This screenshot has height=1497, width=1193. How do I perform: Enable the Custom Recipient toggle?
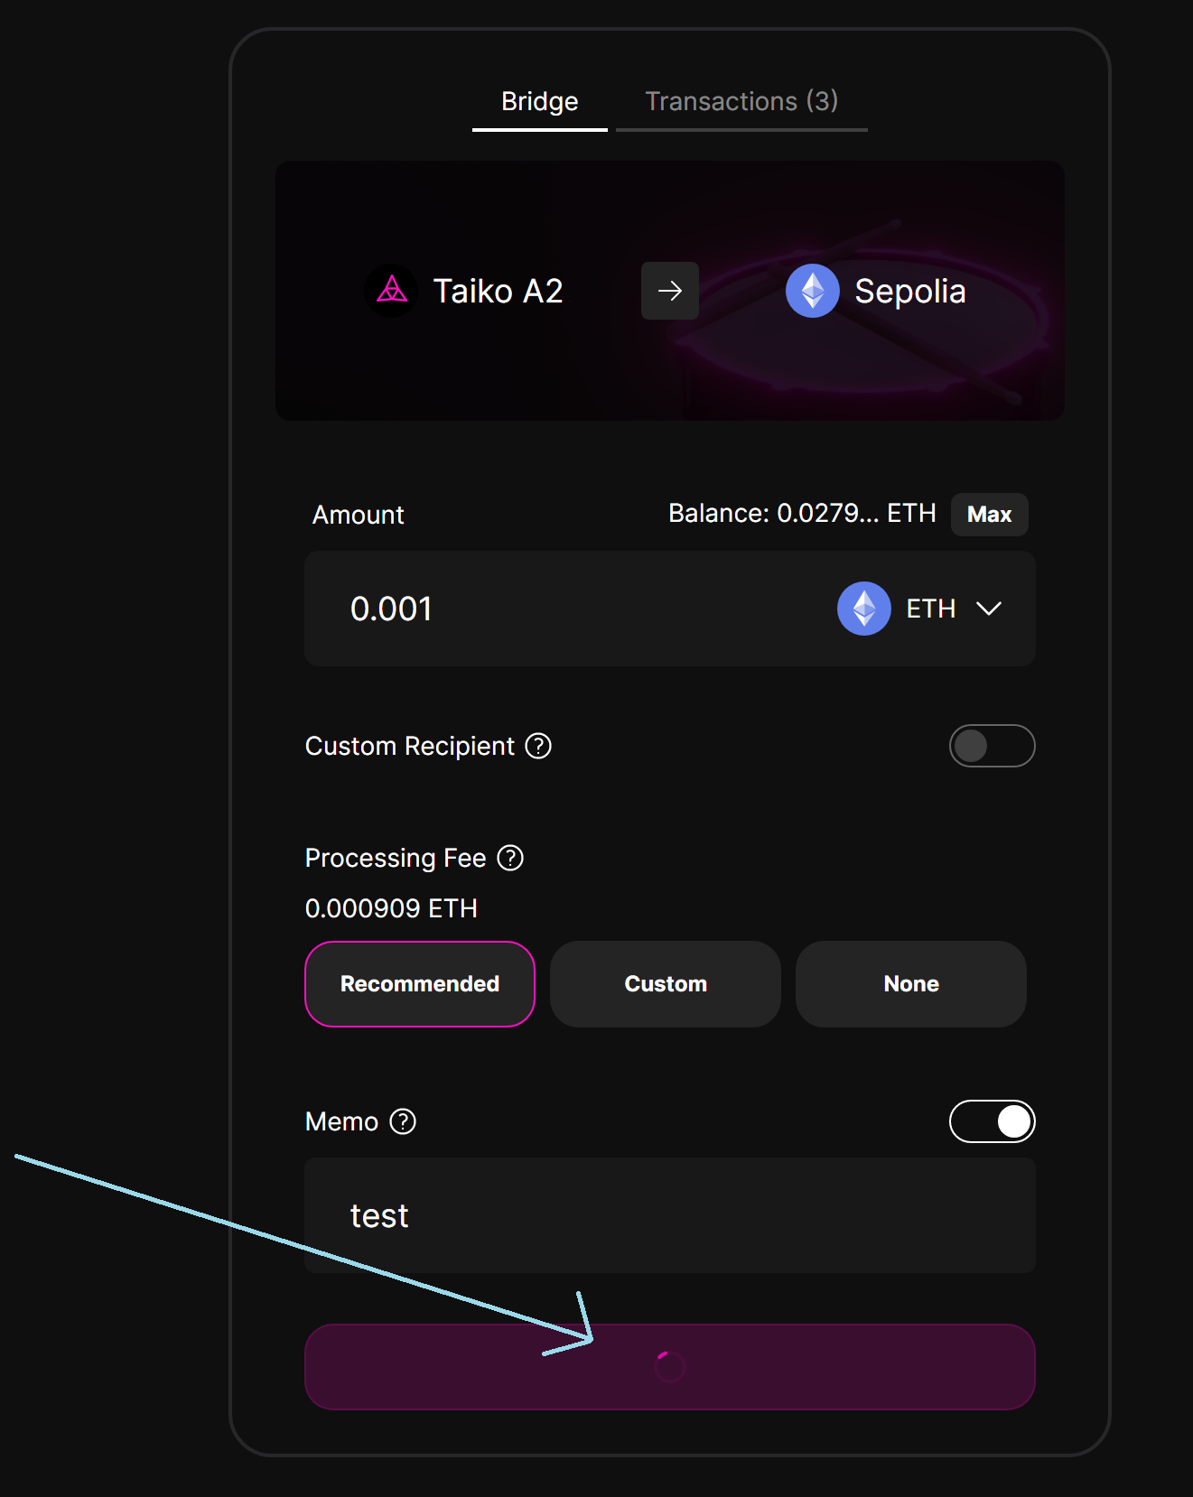(x=992, y=746)
